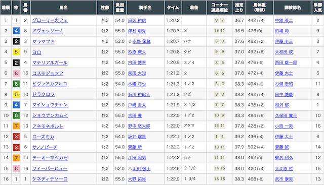324x185 pixels.
Task: Click horse link フィーバーヒュー
Action: coord(50,168)
